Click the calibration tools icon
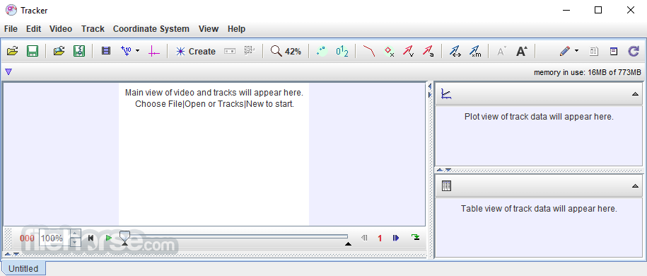647x276 pixels. [126, 51]
